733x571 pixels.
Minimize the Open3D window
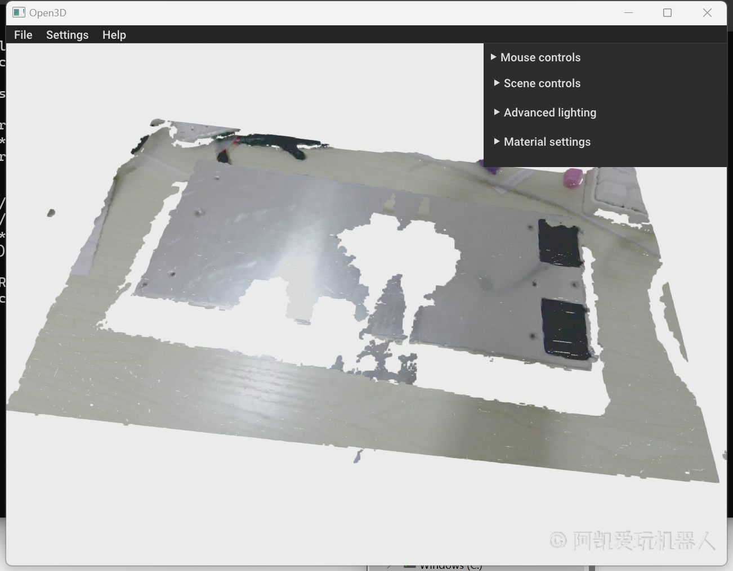pos(628,12)
